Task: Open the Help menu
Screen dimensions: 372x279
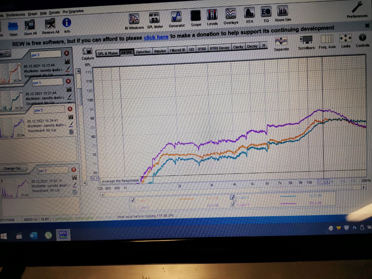Action: 43,13
